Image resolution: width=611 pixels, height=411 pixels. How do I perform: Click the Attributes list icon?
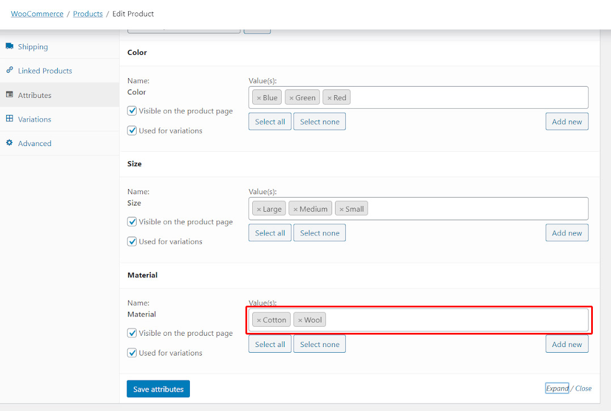(x=9, y=95)
